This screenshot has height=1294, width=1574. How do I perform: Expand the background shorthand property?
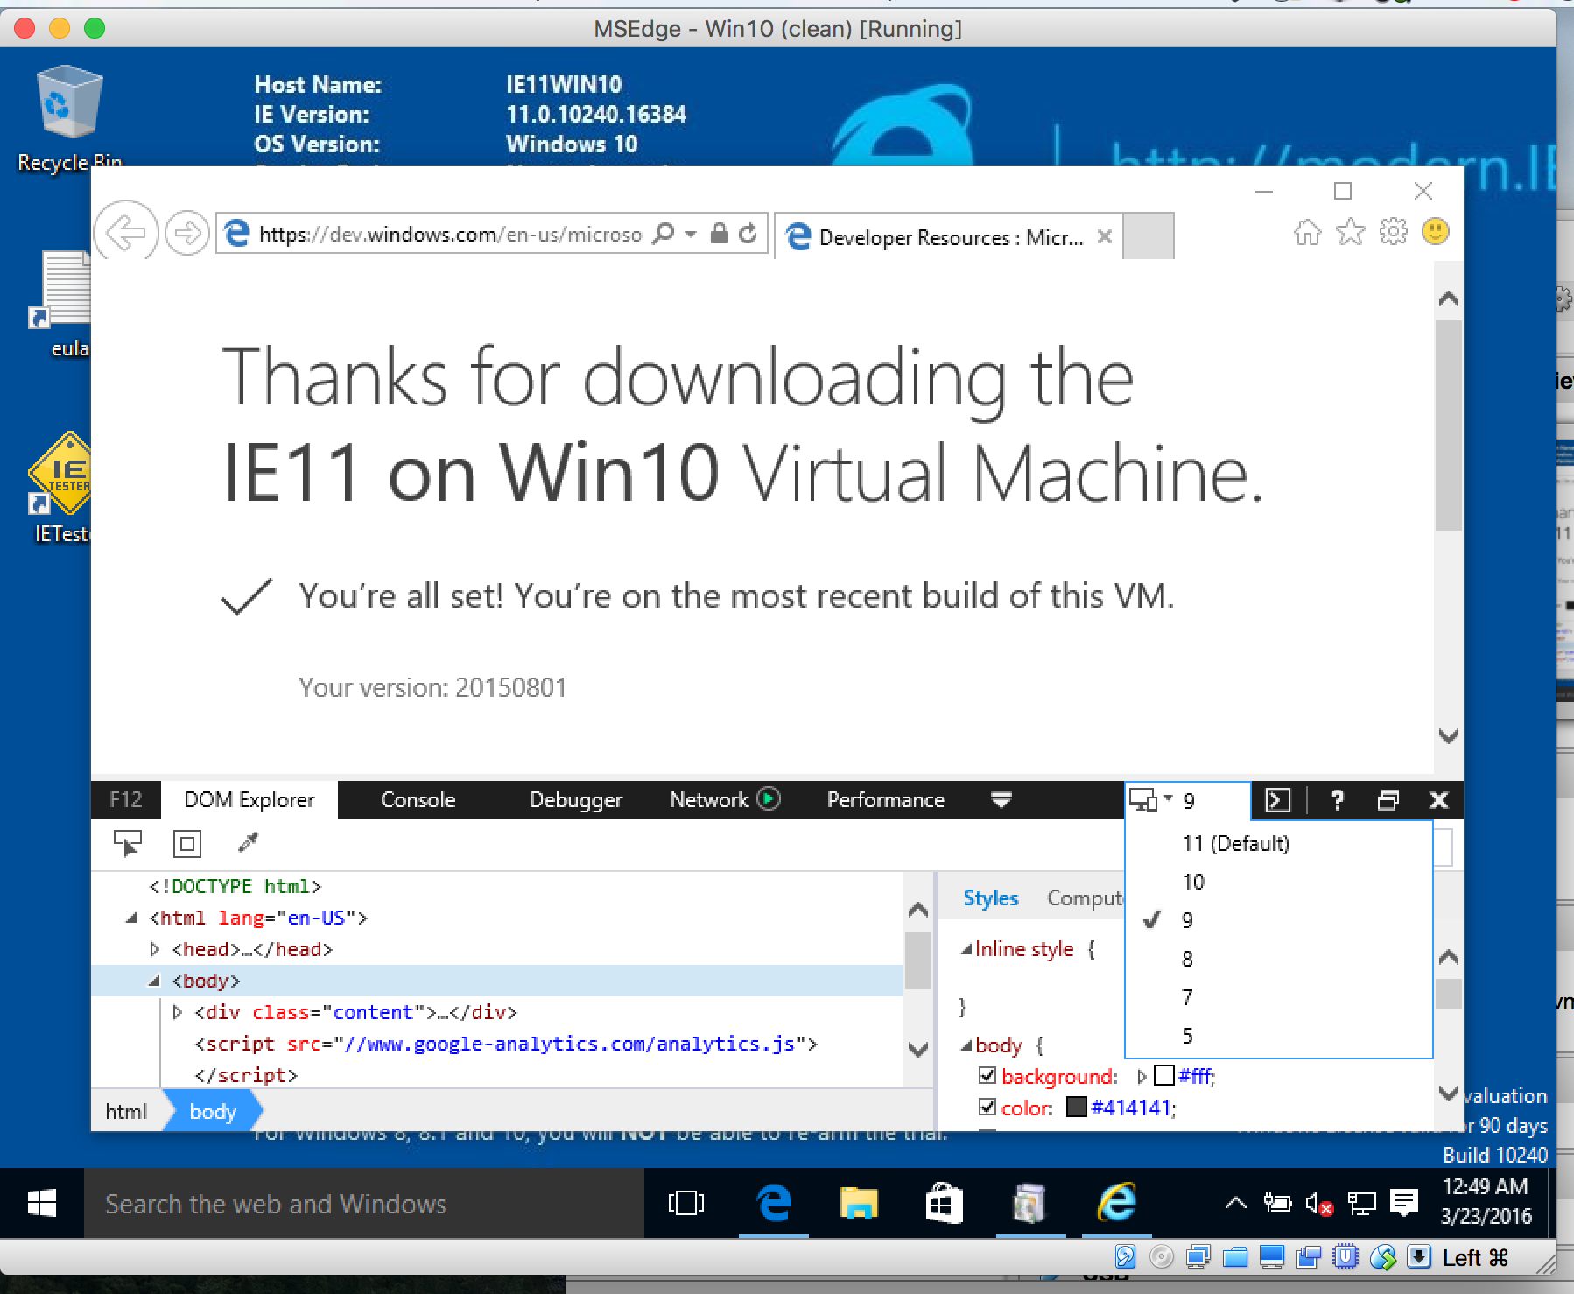coord(1142,1076)
